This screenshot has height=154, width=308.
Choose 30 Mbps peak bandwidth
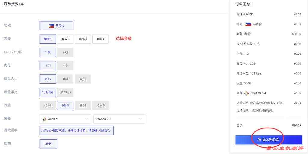pos(65,92)
